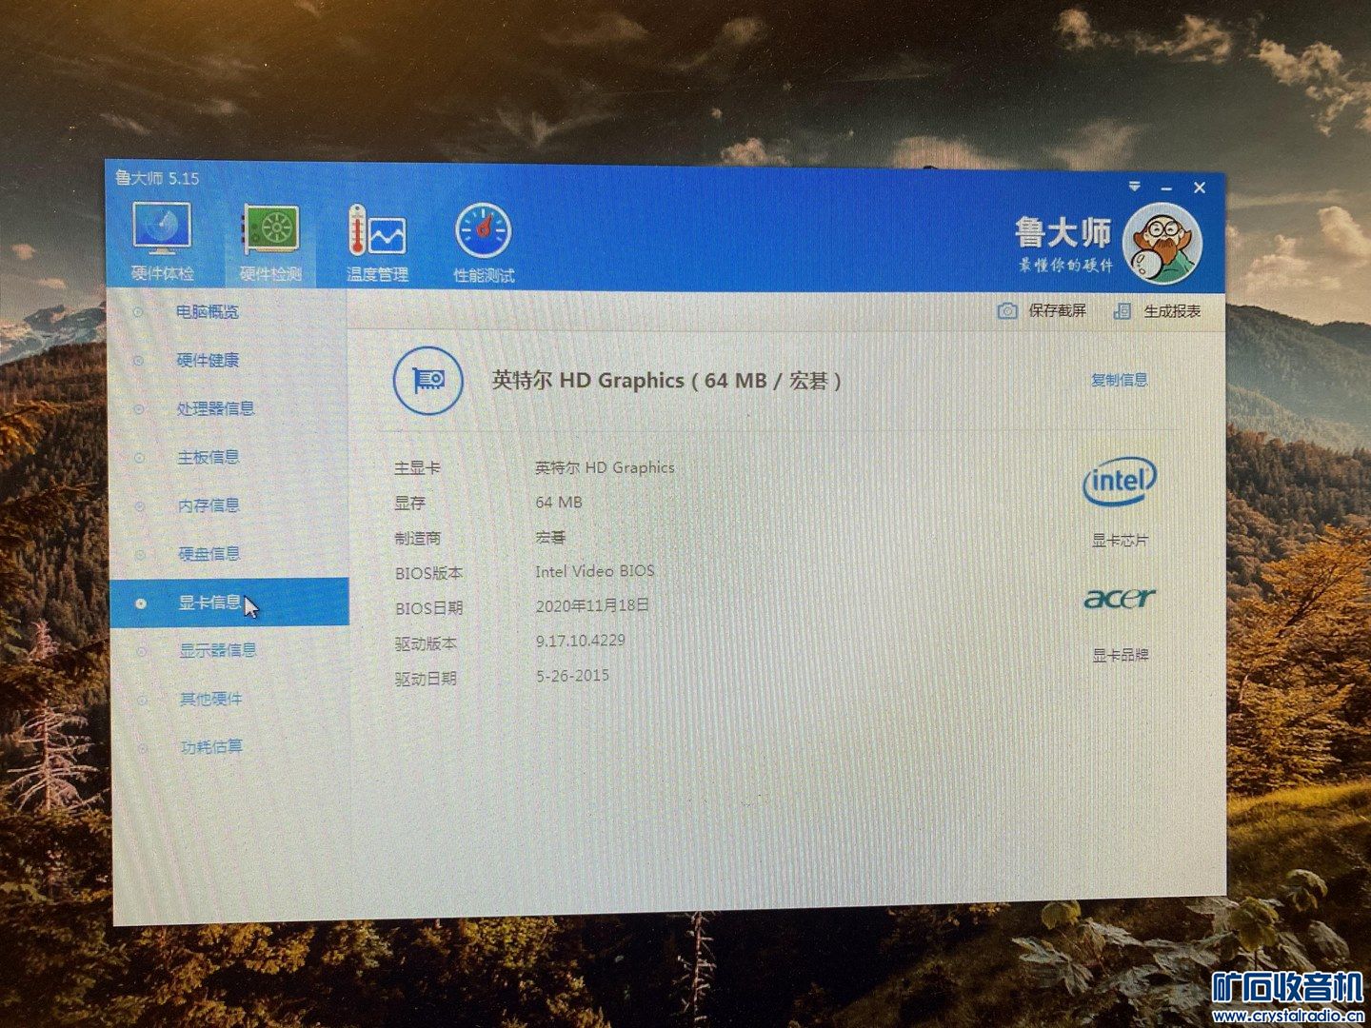Click 保存截屏 button label
1371x1028 pixels.
(1057, 311)
